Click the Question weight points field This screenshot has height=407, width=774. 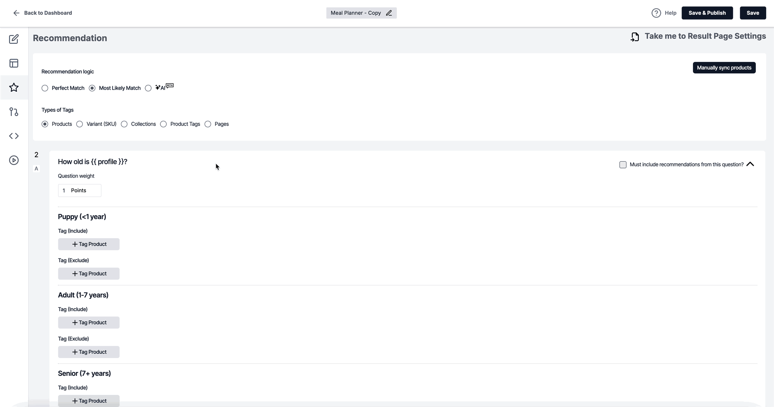(80, 191)
